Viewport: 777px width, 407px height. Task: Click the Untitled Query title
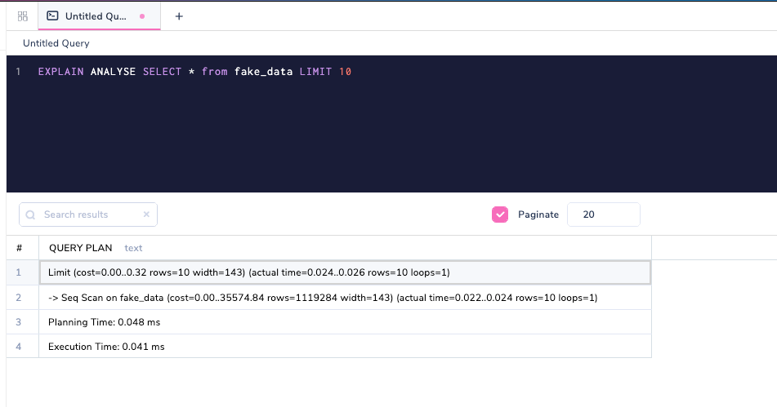click(56, 43)
